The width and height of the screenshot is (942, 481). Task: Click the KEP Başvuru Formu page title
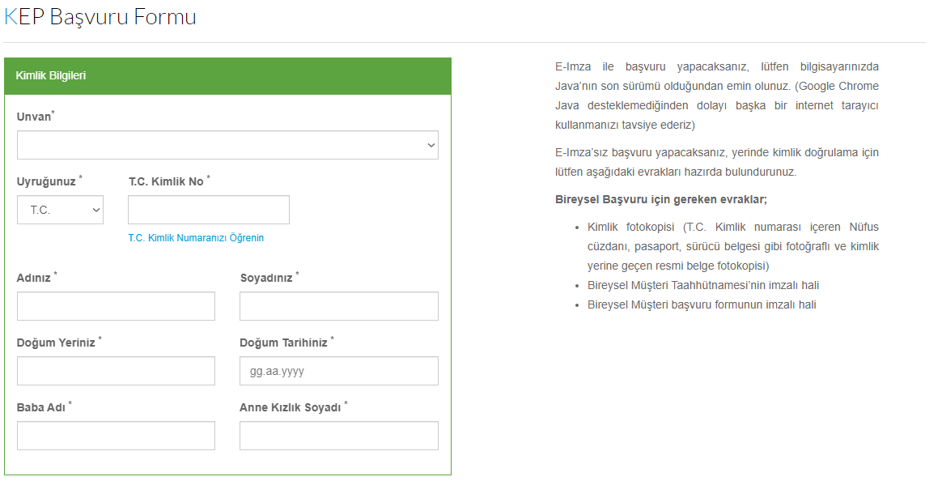pos(100,16)
